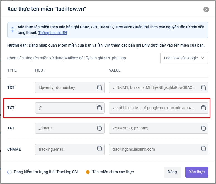Click the trackingdns.ladilink.com value field
This screenshot has height=184, width=216.
[x=154, y=149]
